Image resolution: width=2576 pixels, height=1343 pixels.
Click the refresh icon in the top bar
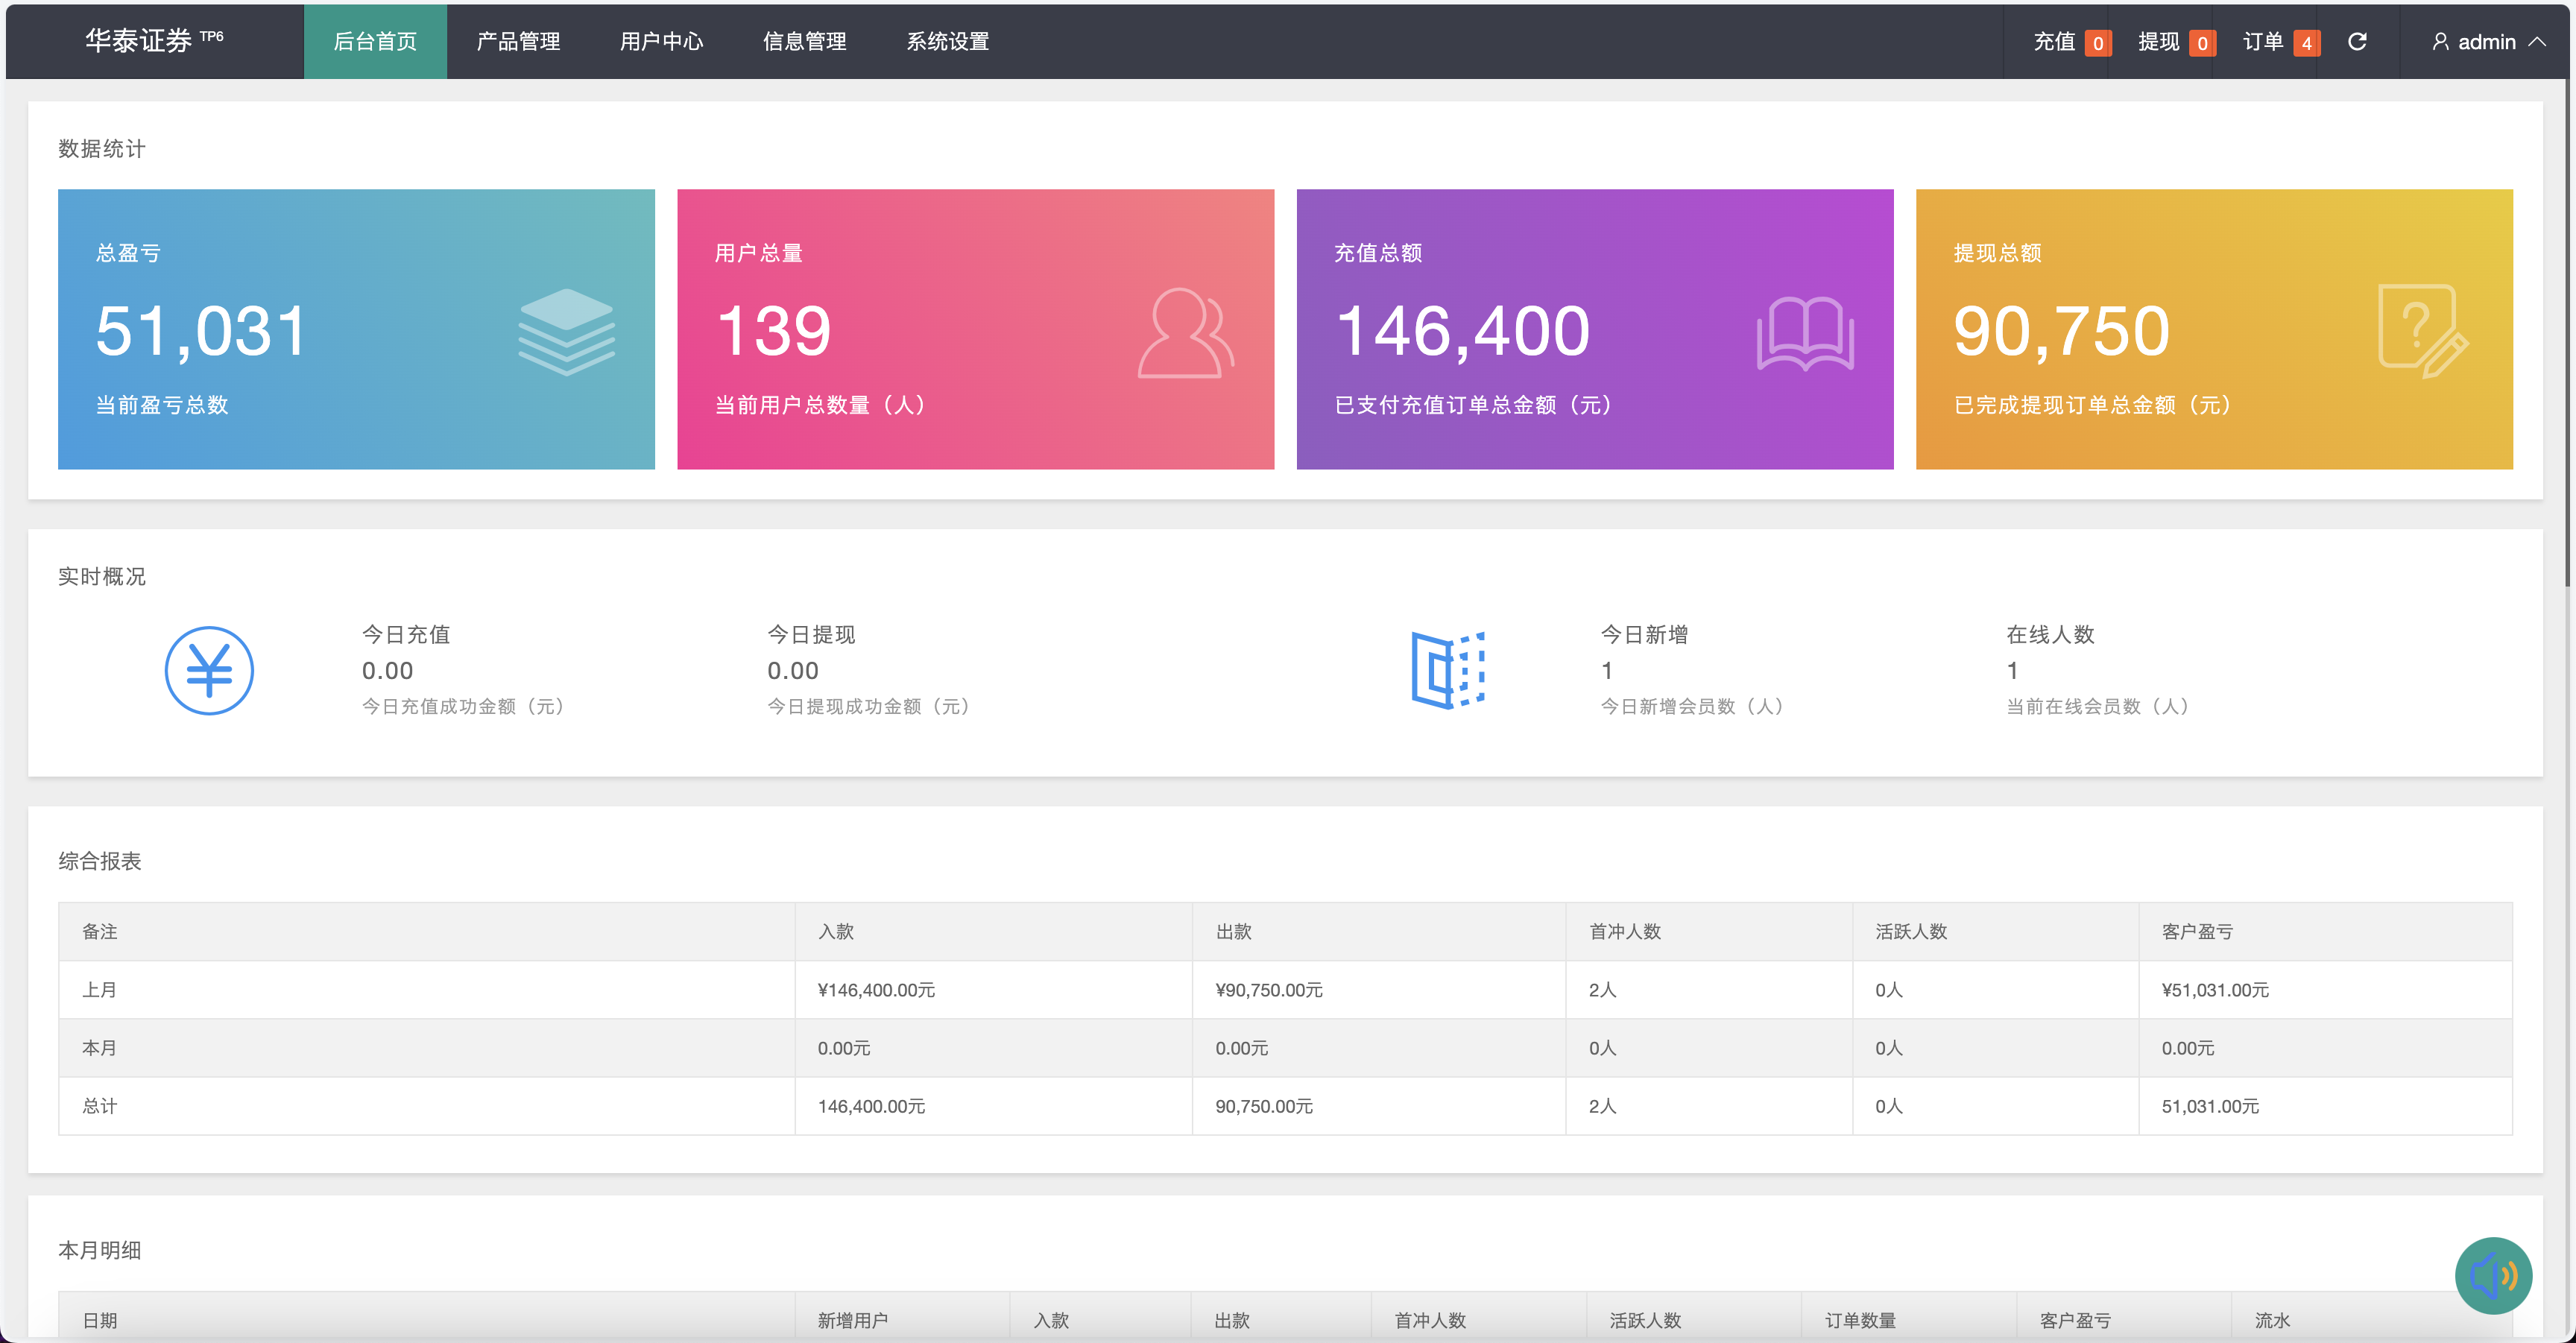[x=2358, y=41]
